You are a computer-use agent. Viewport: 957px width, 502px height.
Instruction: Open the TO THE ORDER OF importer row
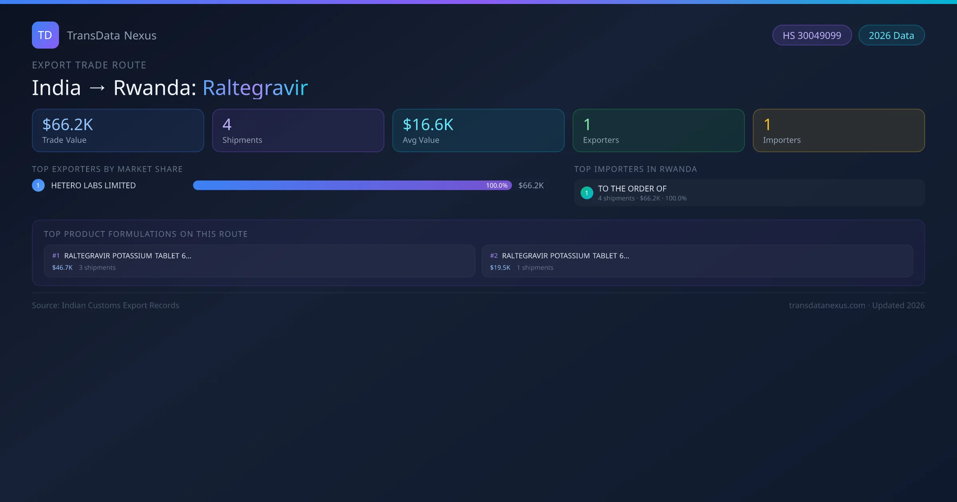[x=749, y=192]
